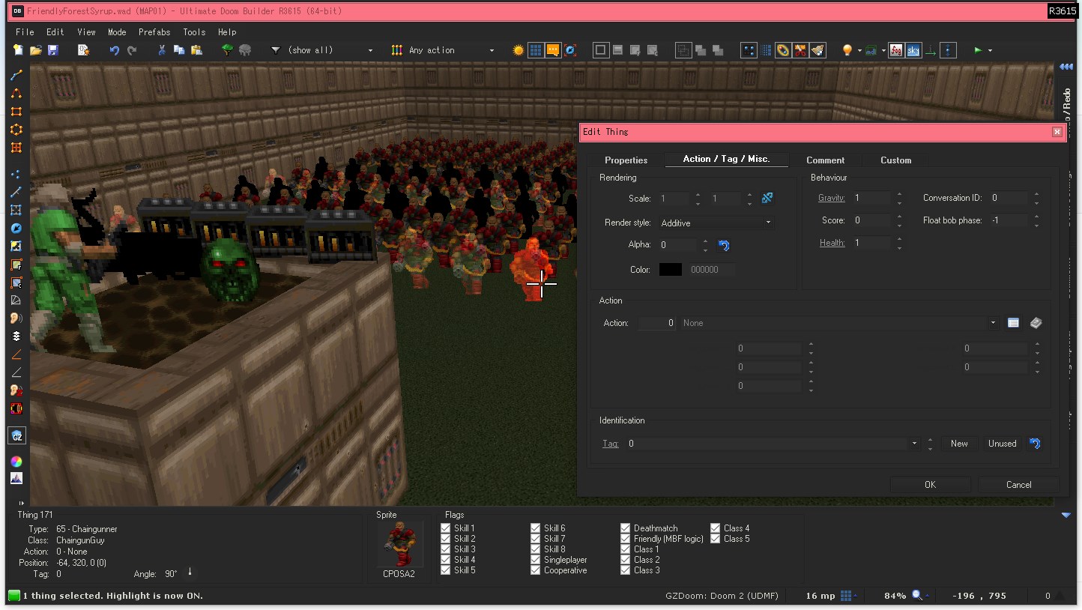Uncheck the Friendly (MBF logic) flag
The height and width of the screenshot is (610, 1082).
[626, 538]
